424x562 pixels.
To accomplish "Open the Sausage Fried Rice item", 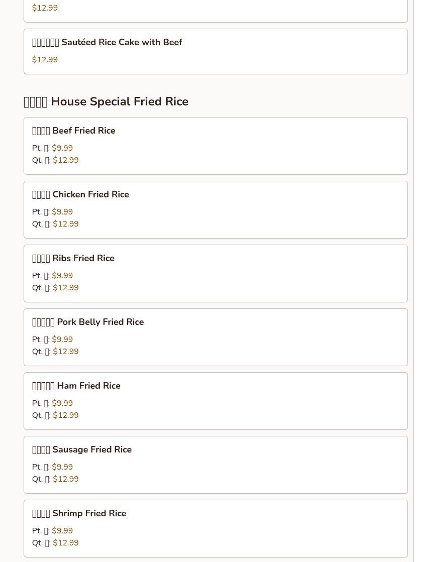I will [82, 450].
